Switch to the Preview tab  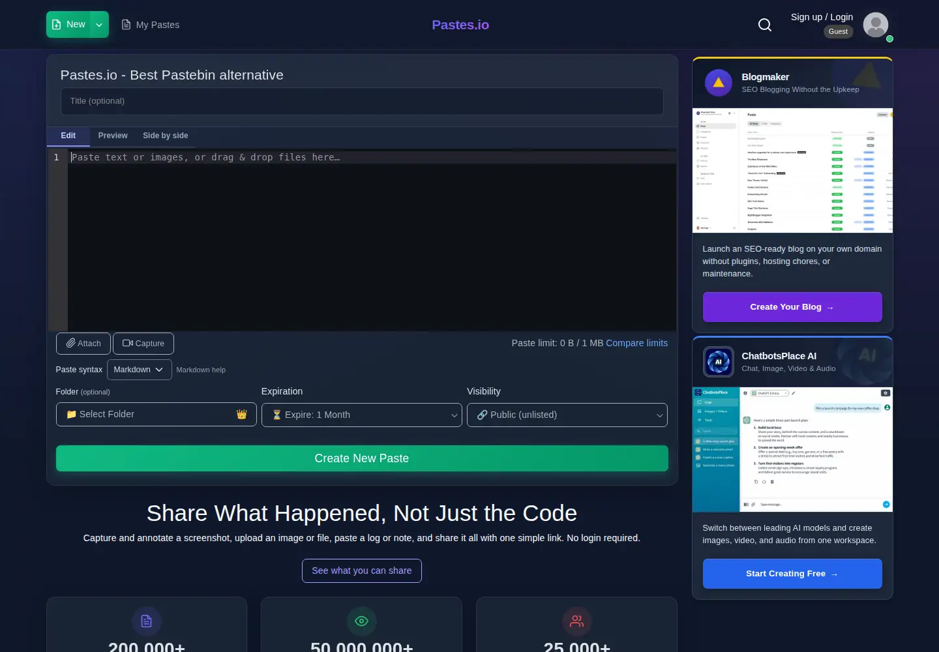113,136
